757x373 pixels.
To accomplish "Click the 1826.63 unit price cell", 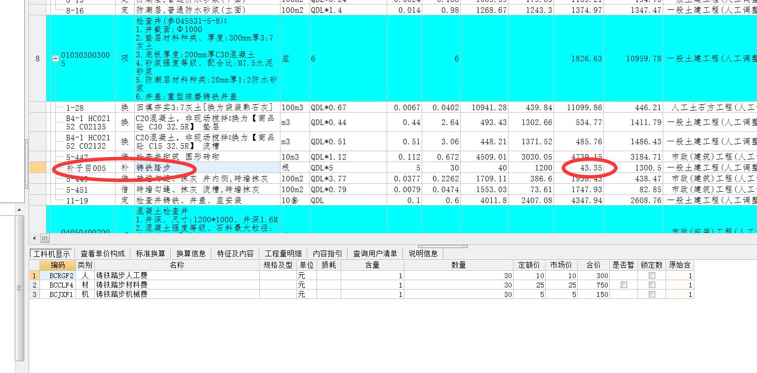I will pos(579,58).
